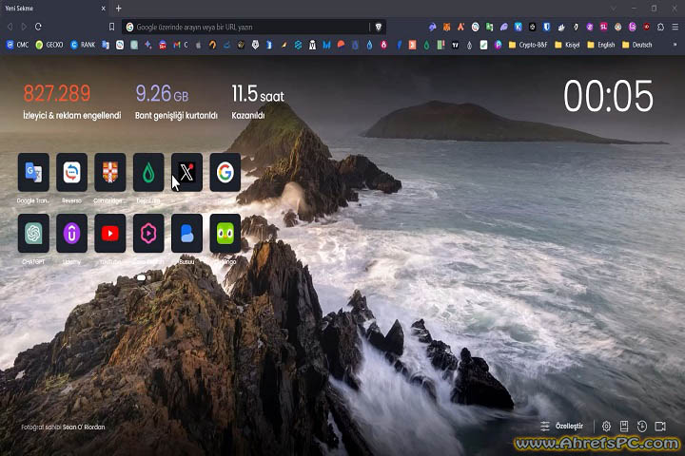Click the 00:05 clock widget

tap(608, 96)
